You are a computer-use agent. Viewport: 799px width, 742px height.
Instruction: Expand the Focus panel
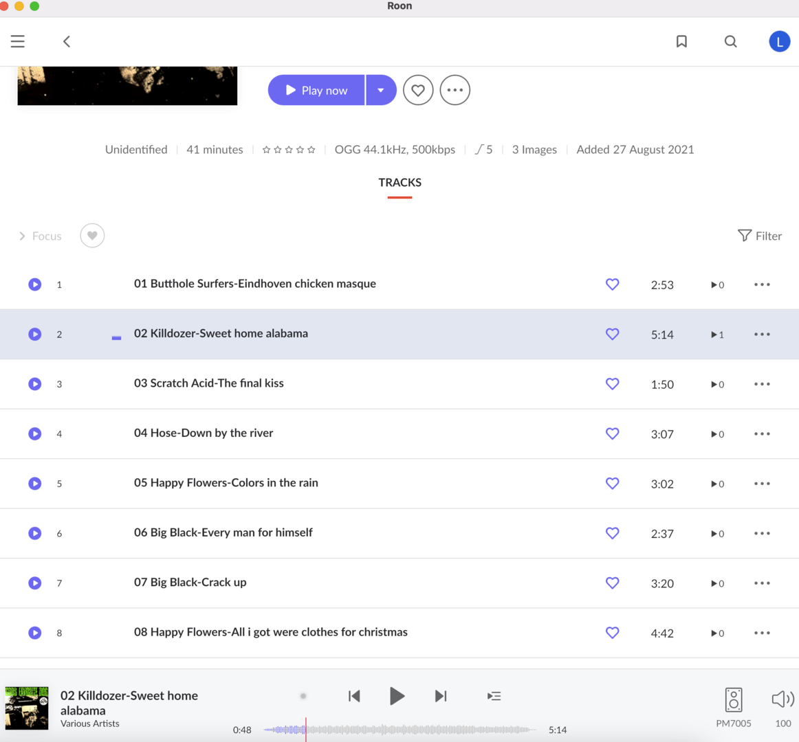pos(41,236)
